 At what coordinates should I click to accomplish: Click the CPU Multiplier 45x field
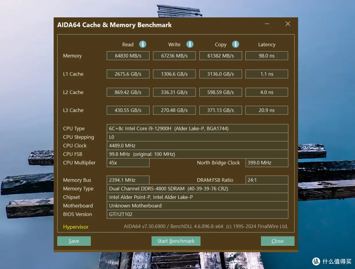tap(128, 163)
